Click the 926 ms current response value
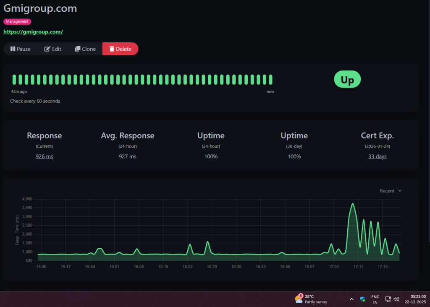This screenshot has height=307, width=430. coord(44,156)
